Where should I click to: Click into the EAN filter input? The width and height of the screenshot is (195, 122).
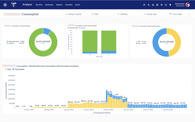[101, 14]
